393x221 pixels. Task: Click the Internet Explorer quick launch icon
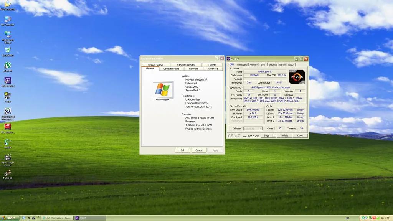tap(24, 218)
